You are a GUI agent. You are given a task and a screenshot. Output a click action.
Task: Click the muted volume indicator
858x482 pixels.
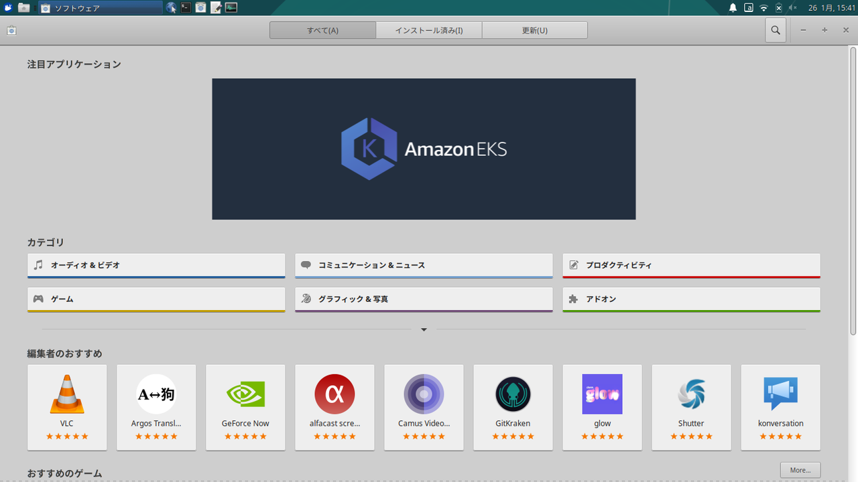[793, 8]
